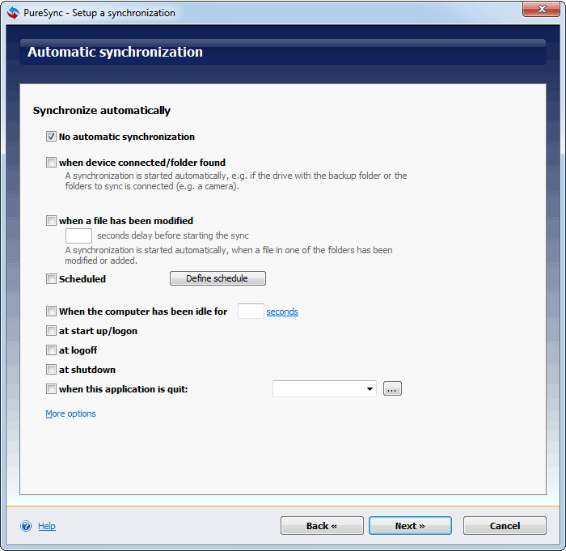Click the blue Help question mark icon
The height and width of the screenshot is (551, 566).
[26, 526]
